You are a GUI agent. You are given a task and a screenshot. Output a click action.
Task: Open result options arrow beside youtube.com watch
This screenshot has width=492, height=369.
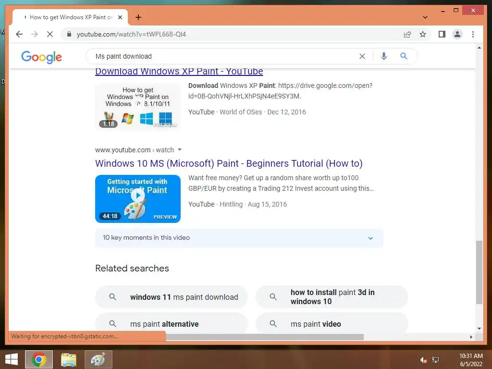(180, 150)
